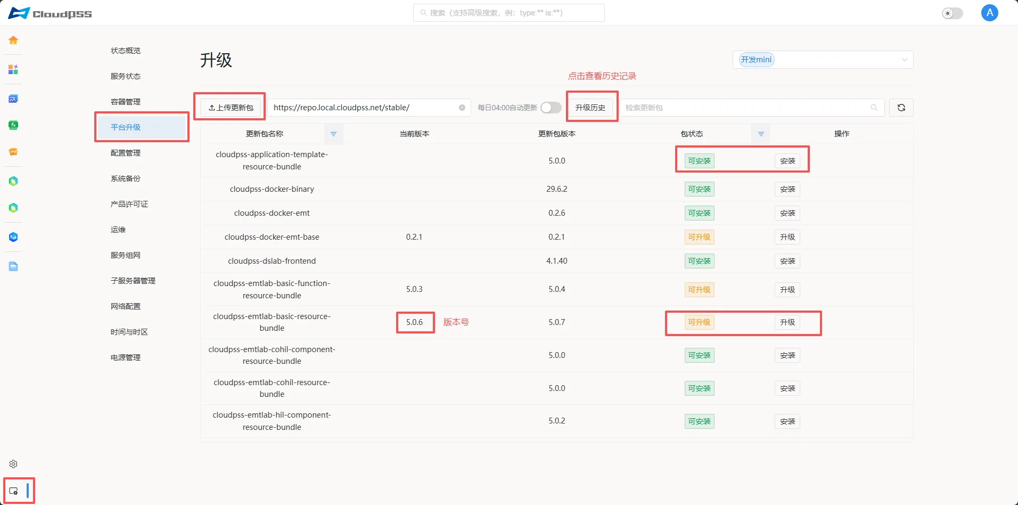Install cloudpss-emtlab-cohil-resource-bundle
Image resolution: width=1018 pixels, height=505 pixels.
787,388
